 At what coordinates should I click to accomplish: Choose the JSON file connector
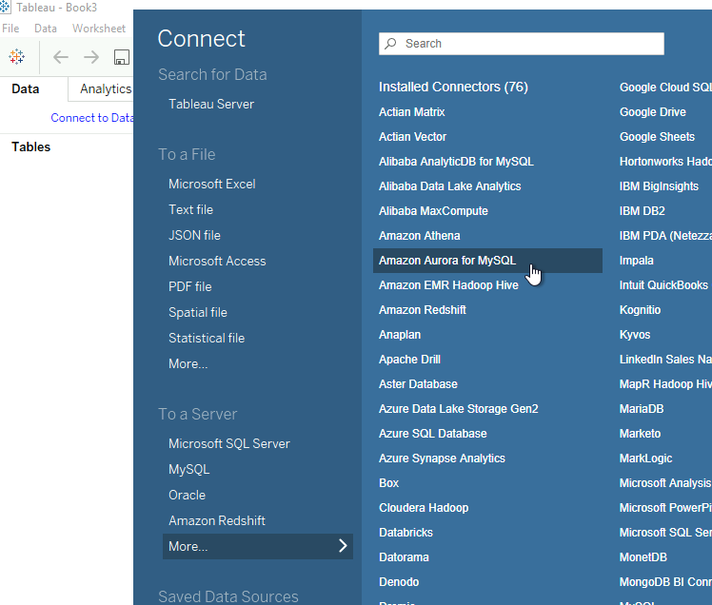coord(194,236)
